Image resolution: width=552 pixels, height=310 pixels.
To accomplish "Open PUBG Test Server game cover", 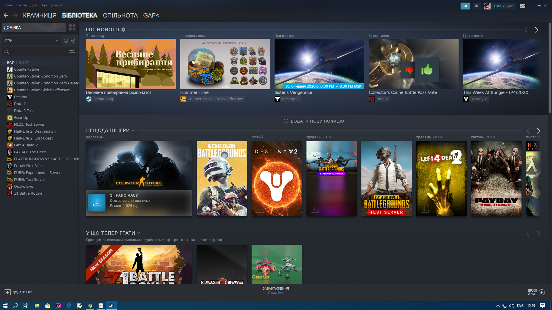I will pos(386,179).
